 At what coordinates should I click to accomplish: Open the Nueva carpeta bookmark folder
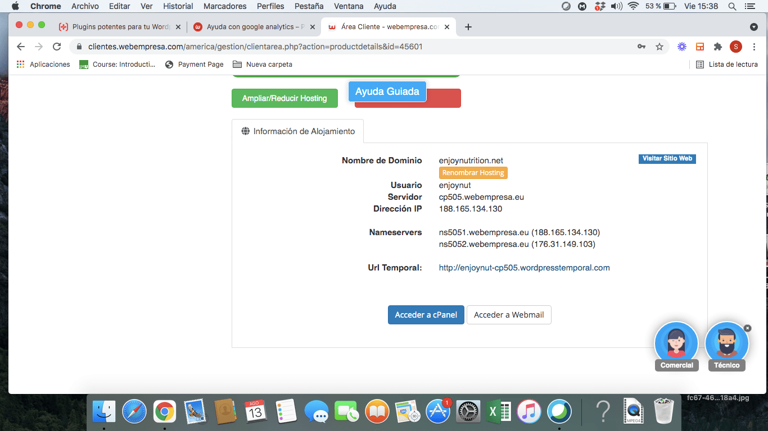(x=263, y=65)
